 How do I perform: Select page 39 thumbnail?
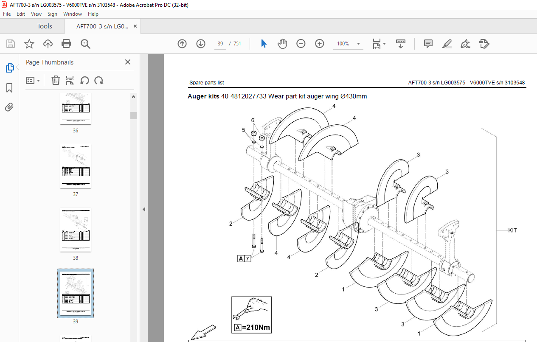click(76, 293)
